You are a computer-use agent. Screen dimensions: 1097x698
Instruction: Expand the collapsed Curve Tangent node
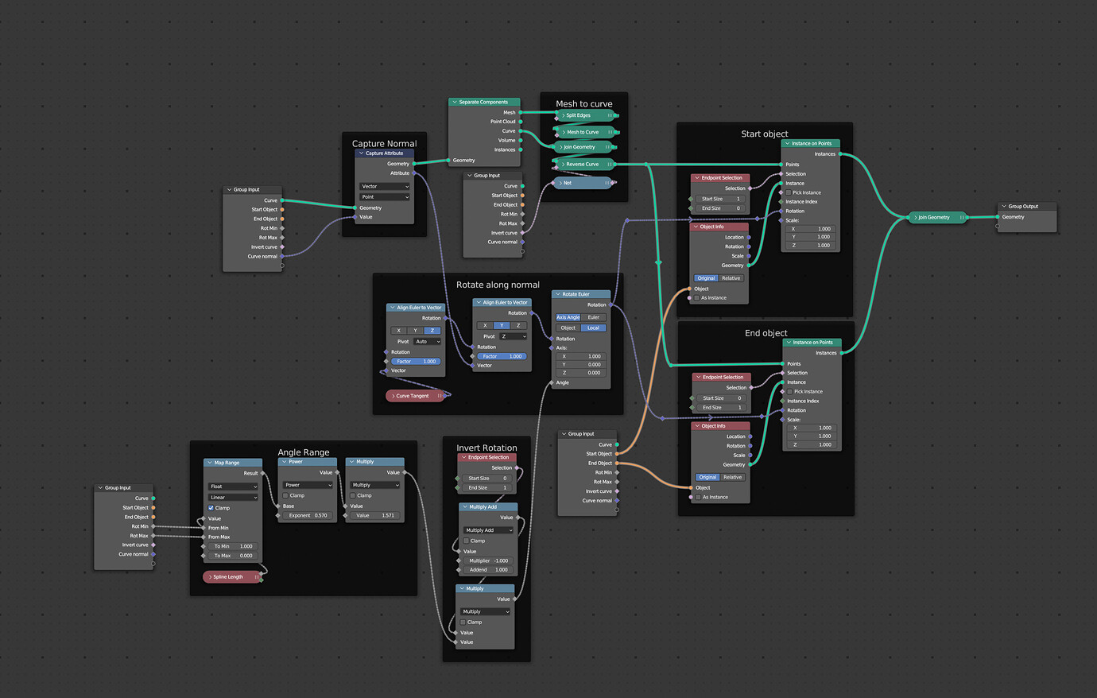click(x=393, y=396)
